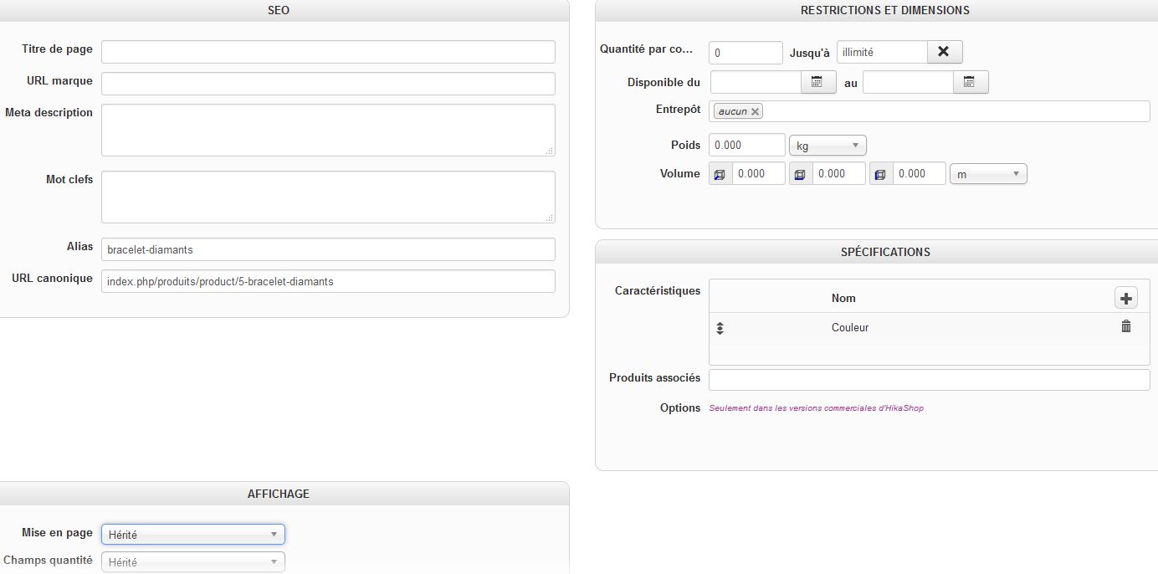Focus the Meta description text area
The image size is (1158, 574).
(328, 130)
